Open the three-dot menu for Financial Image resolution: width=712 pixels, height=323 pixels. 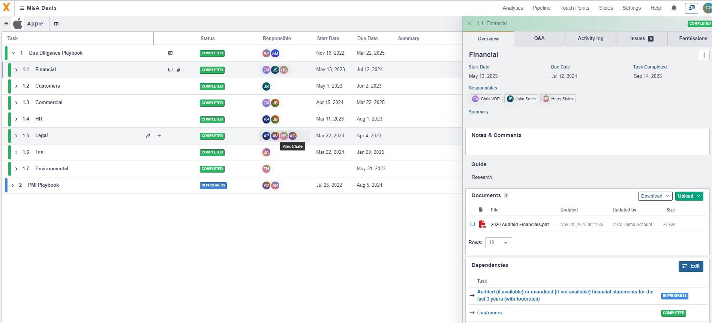(x=704, y=55)
